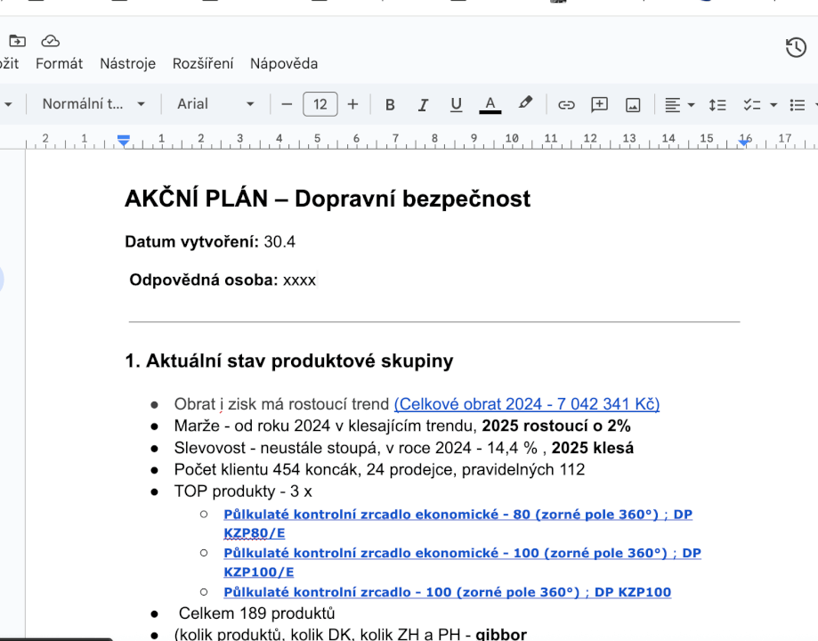Open the paragraph styles dropdown
This screenshot has width=818, height=641.
93,104
